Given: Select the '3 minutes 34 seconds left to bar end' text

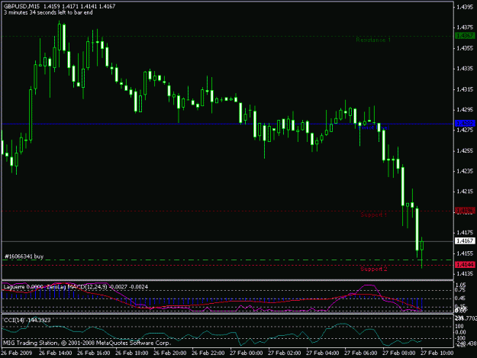Looking at the screenshot, I should coord(48,12).
